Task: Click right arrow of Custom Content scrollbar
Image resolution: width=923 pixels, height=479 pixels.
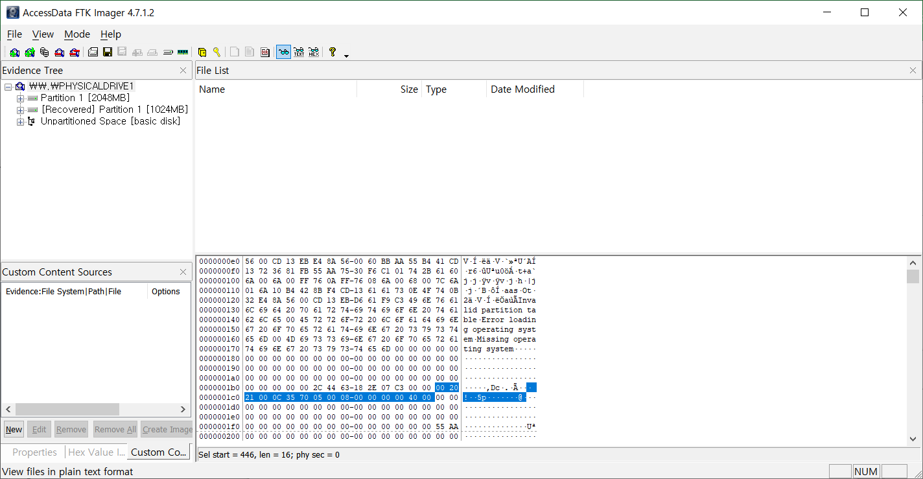Action: (x=183, y=410)
